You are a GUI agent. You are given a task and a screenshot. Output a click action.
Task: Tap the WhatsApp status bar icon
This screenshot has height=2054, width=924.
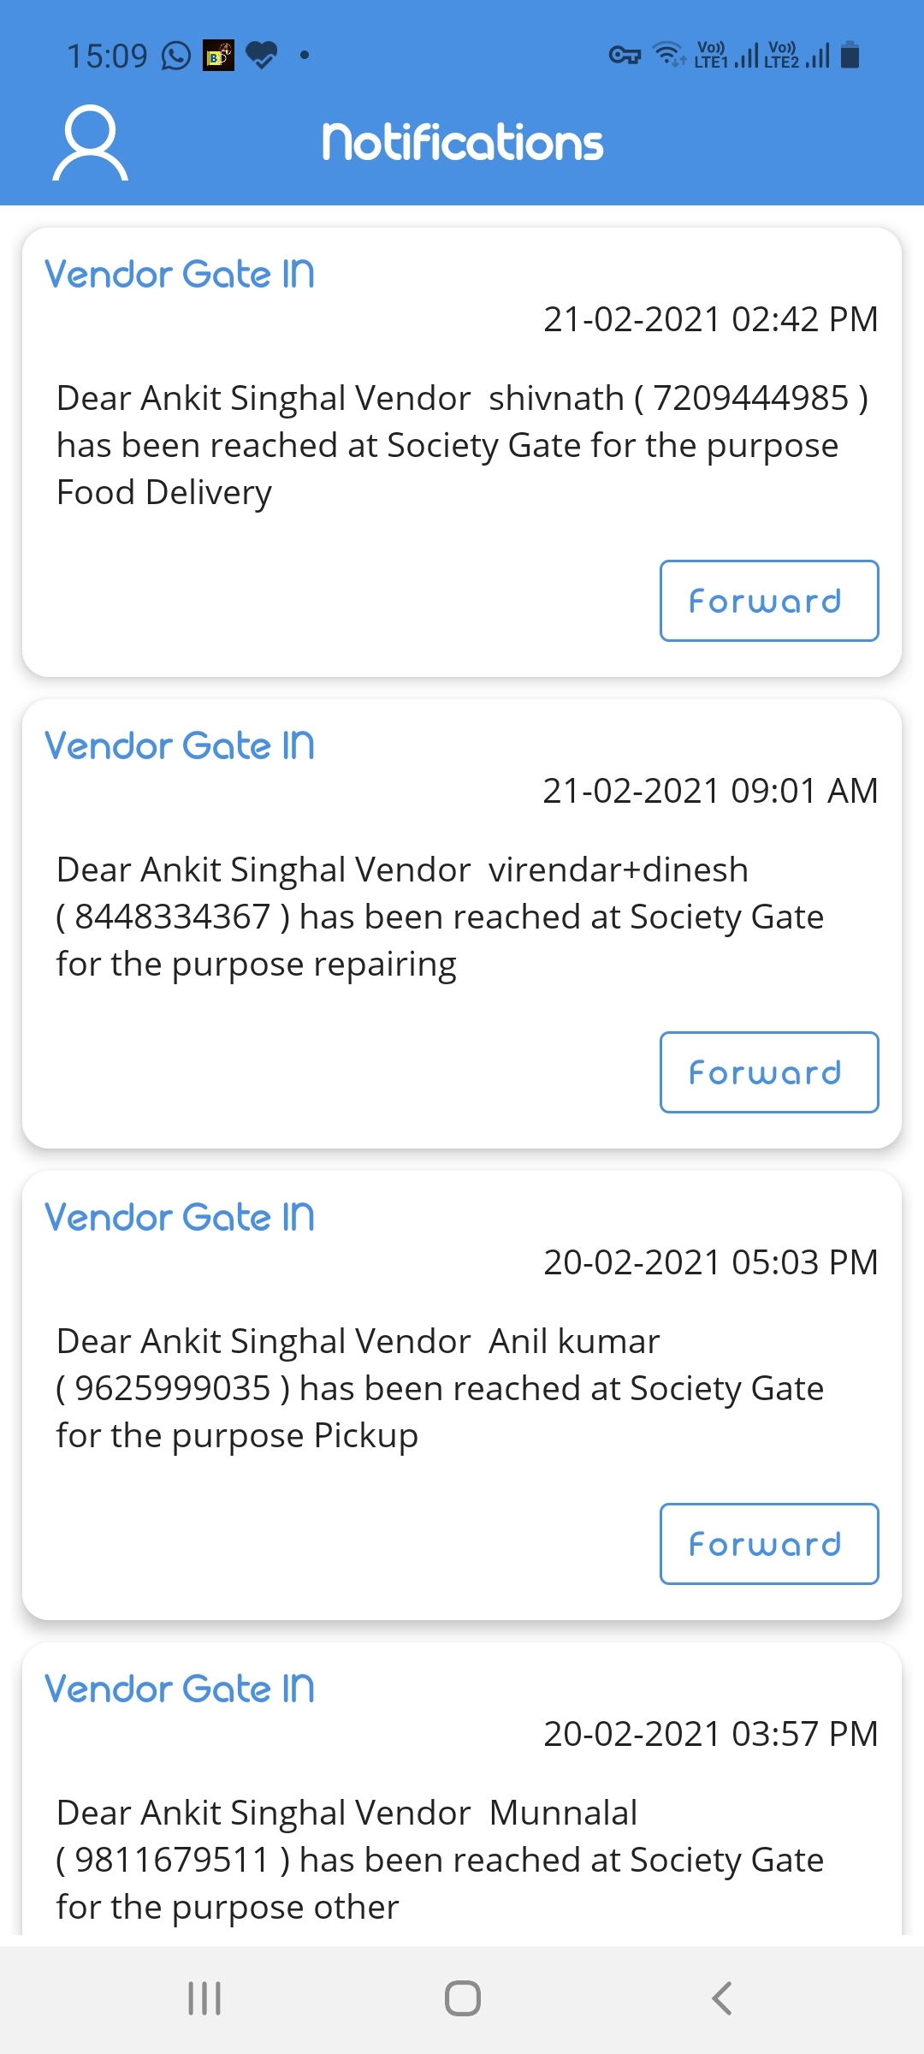coord(176,56)
